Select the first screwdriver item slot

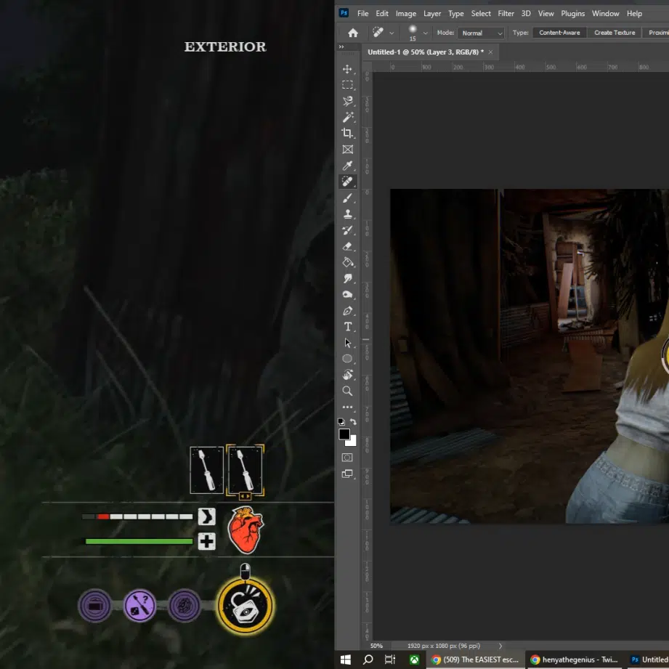206,470
